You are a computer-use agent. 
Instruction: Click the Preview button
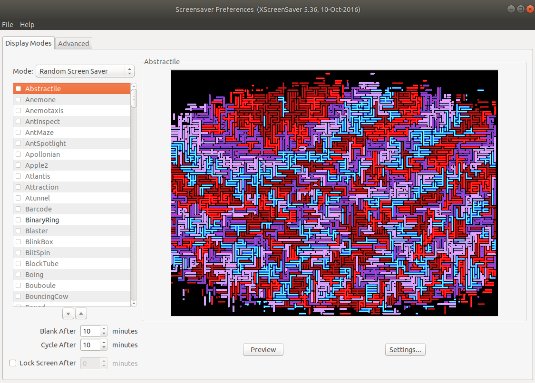click(x=263, y=350)
